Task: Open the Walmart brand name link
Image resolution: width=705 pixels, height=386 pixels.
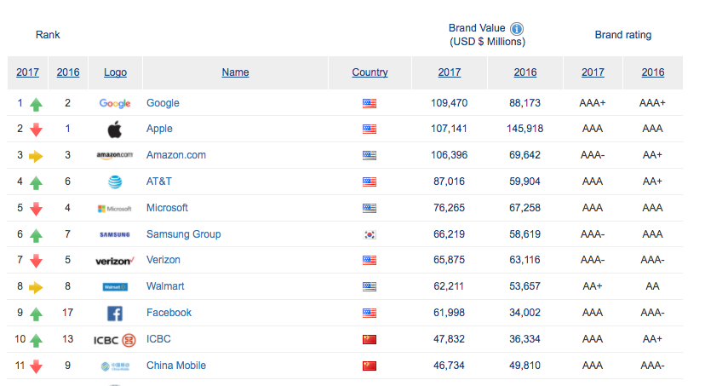Action: click(165, 286)
